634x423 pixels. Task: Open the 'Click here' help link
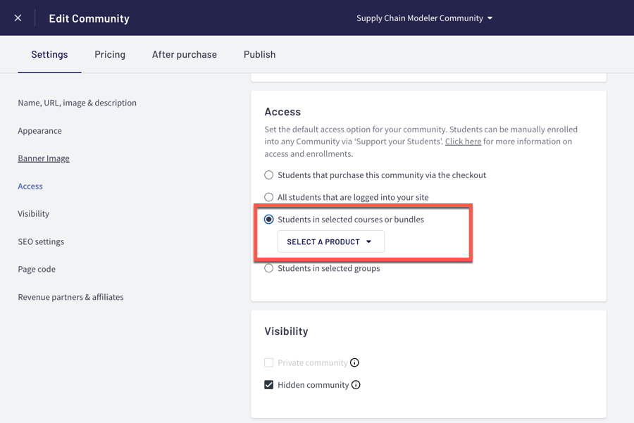click(x=463, y=141)
